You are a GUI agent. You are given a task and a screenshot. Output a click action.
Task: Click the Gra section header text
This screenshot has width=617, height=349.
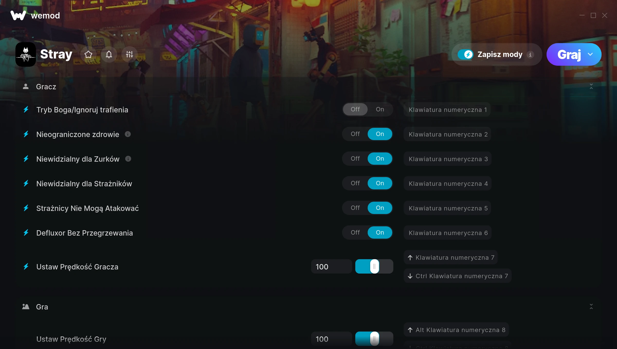click(42, 307)
